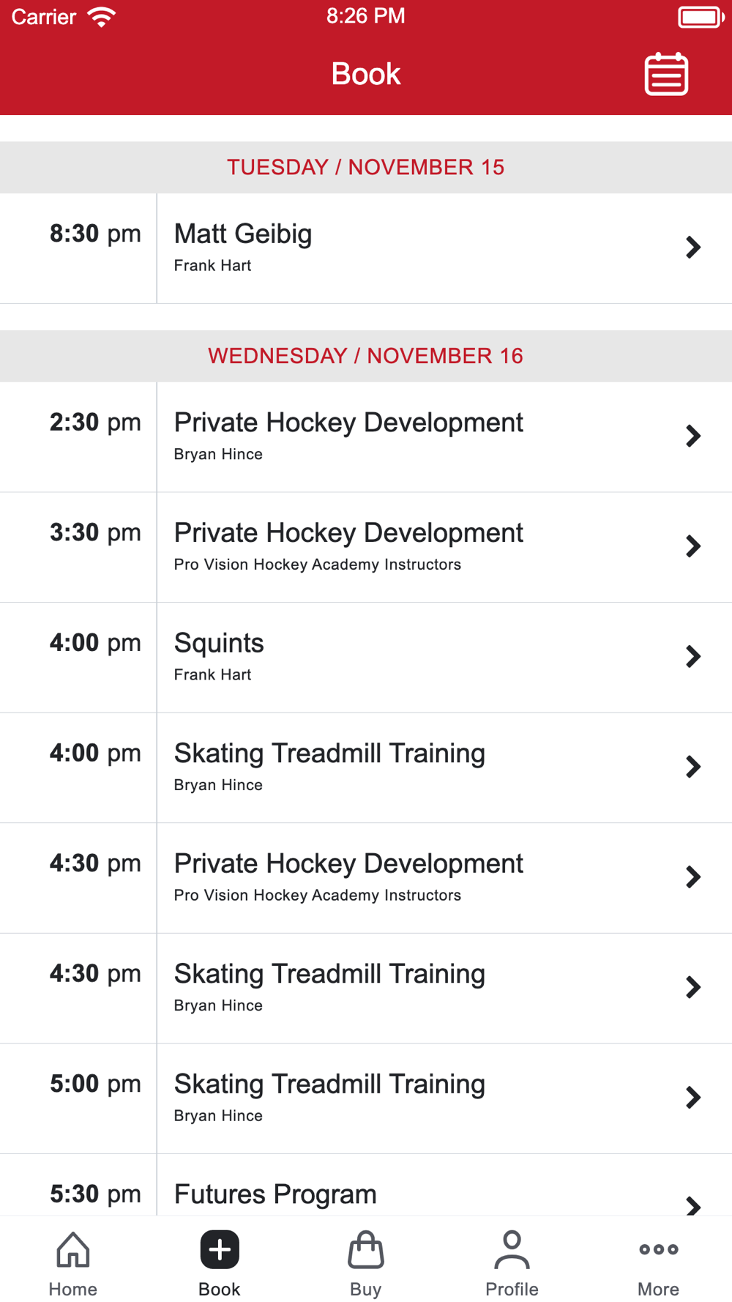Open chevron for 2:30 pm Private Hockey Development
The image size is (732, 1302).
click(693, 436)
